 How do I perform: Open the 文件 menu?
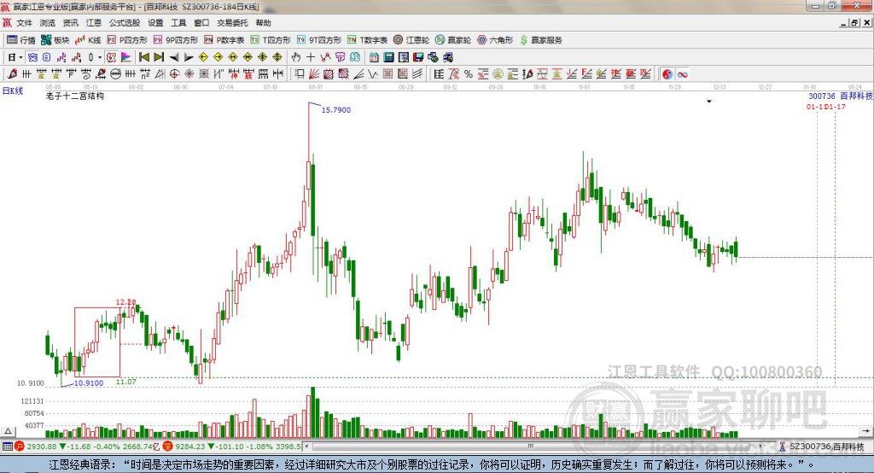click(24, 23)
